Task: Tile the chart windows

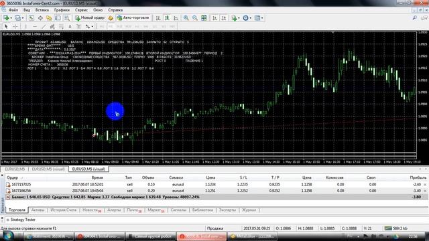Action: point(204,18)
